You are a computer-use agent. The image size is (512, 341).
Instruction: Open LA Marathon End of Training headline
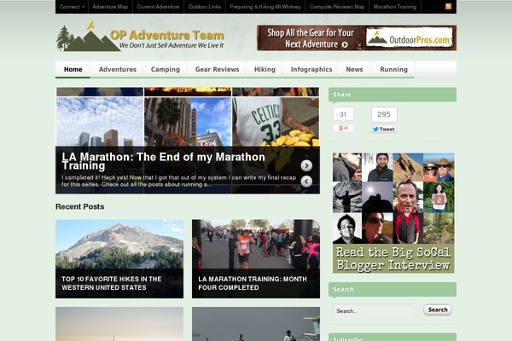tap(163, 161)
